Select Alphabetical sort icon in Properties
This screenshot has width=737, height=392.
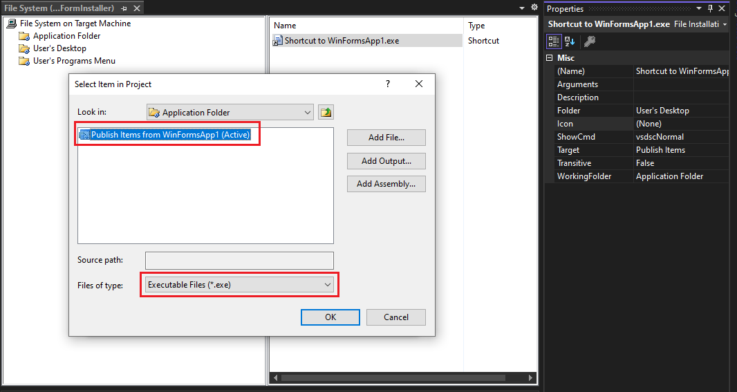pyautogui.click(x=570, y=41)
